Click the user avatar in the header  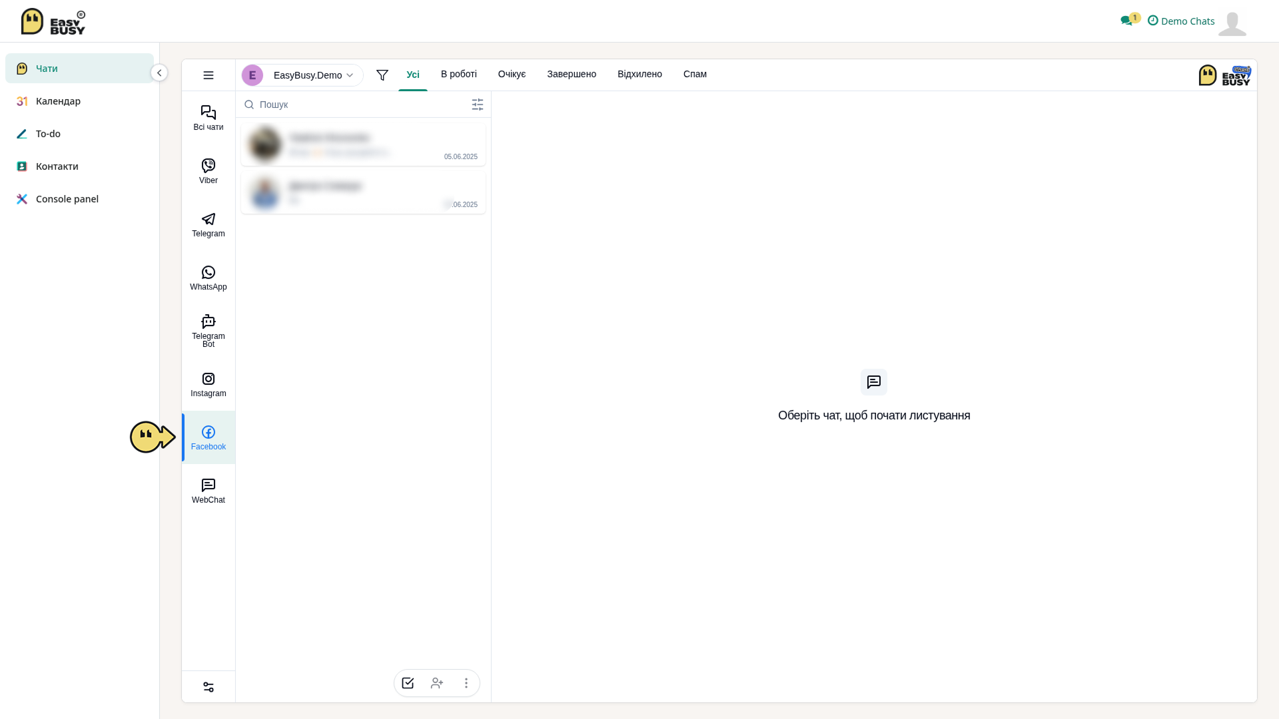[x=1232, y=23]
